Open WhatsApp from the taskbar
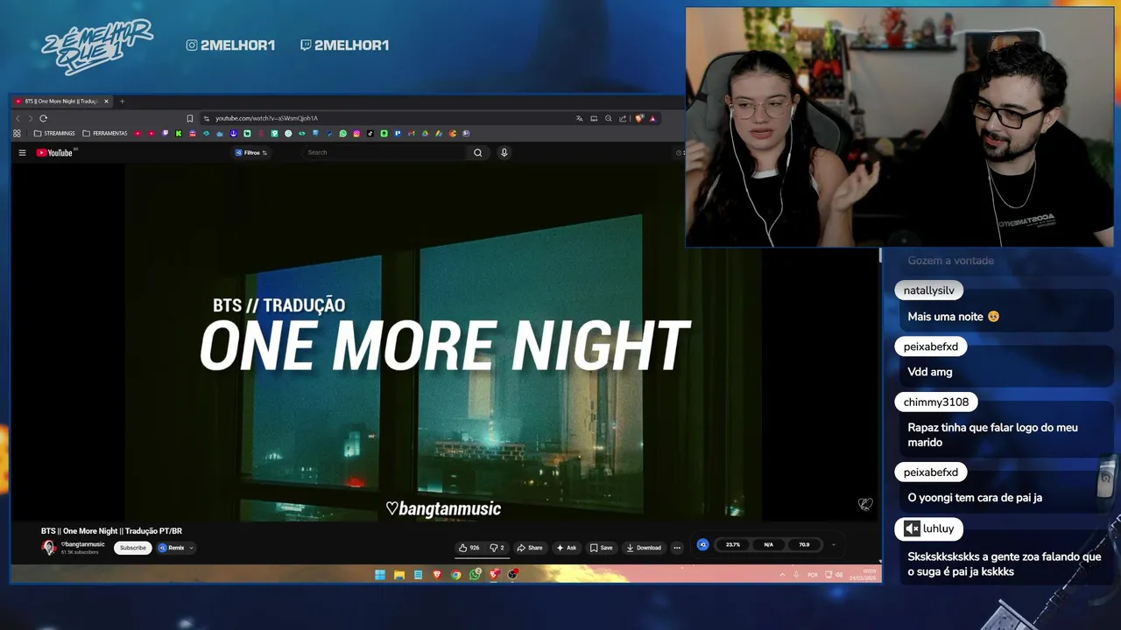 (x=475, y=575)
